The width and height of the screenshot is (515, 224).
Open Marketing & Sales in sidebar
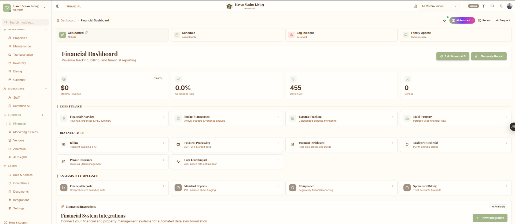pyautogui.click(x=25, y=132)
